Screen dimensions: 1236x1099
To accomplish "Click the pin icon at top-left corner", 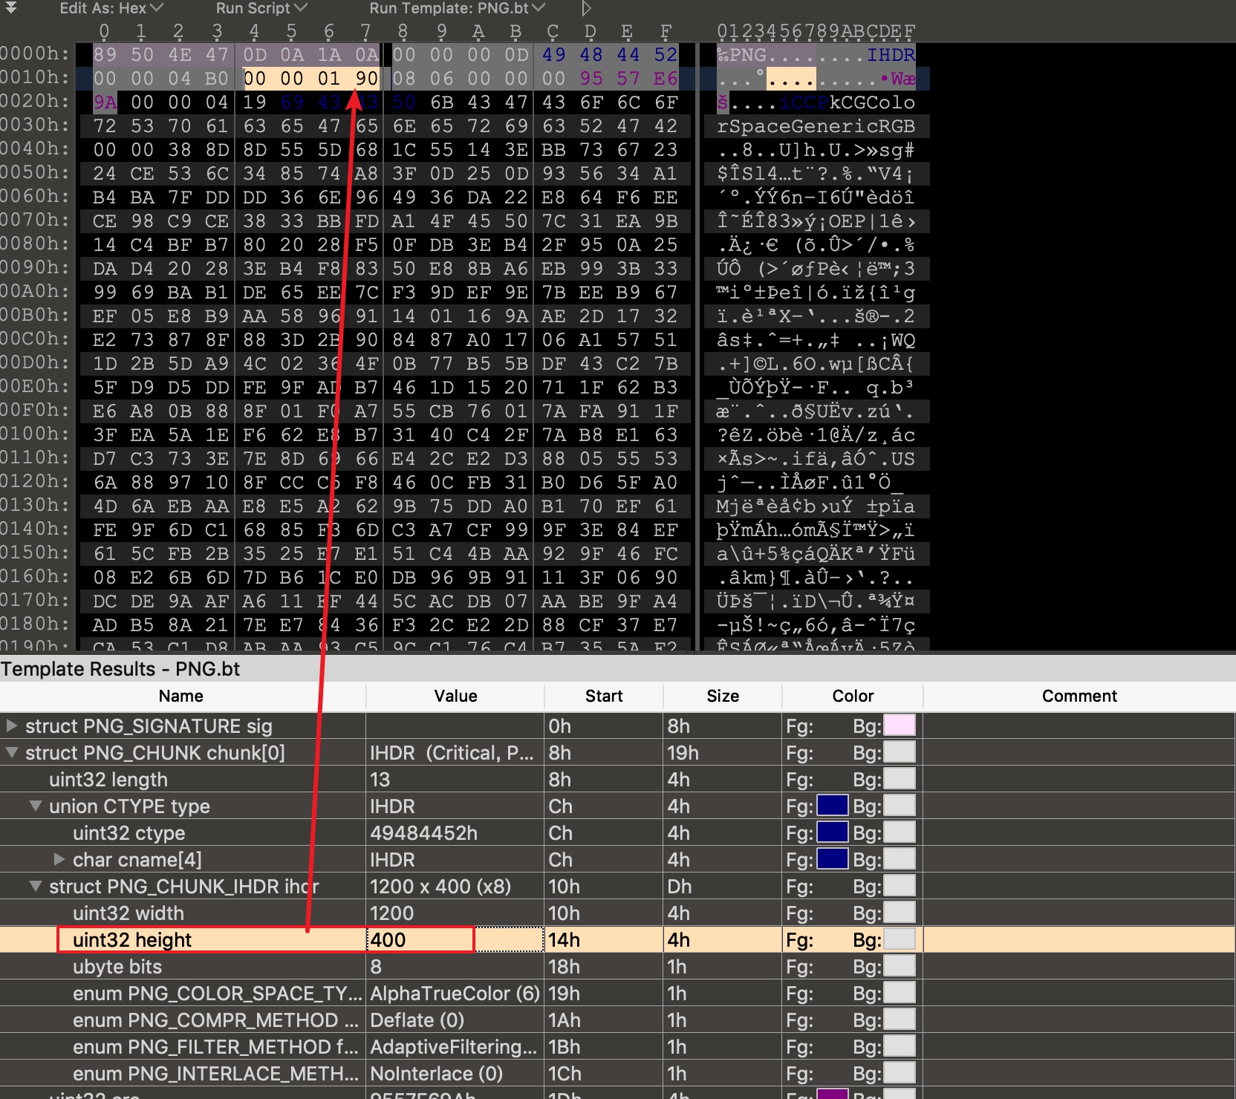I will point(11,8).
